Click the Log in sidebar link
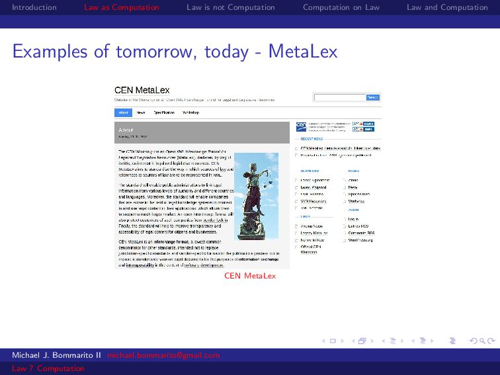The image size is (500, 375). pos(353,219)
